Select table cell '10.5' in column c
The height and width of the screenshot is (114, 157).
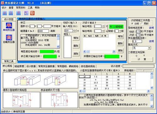coord(96,83)
